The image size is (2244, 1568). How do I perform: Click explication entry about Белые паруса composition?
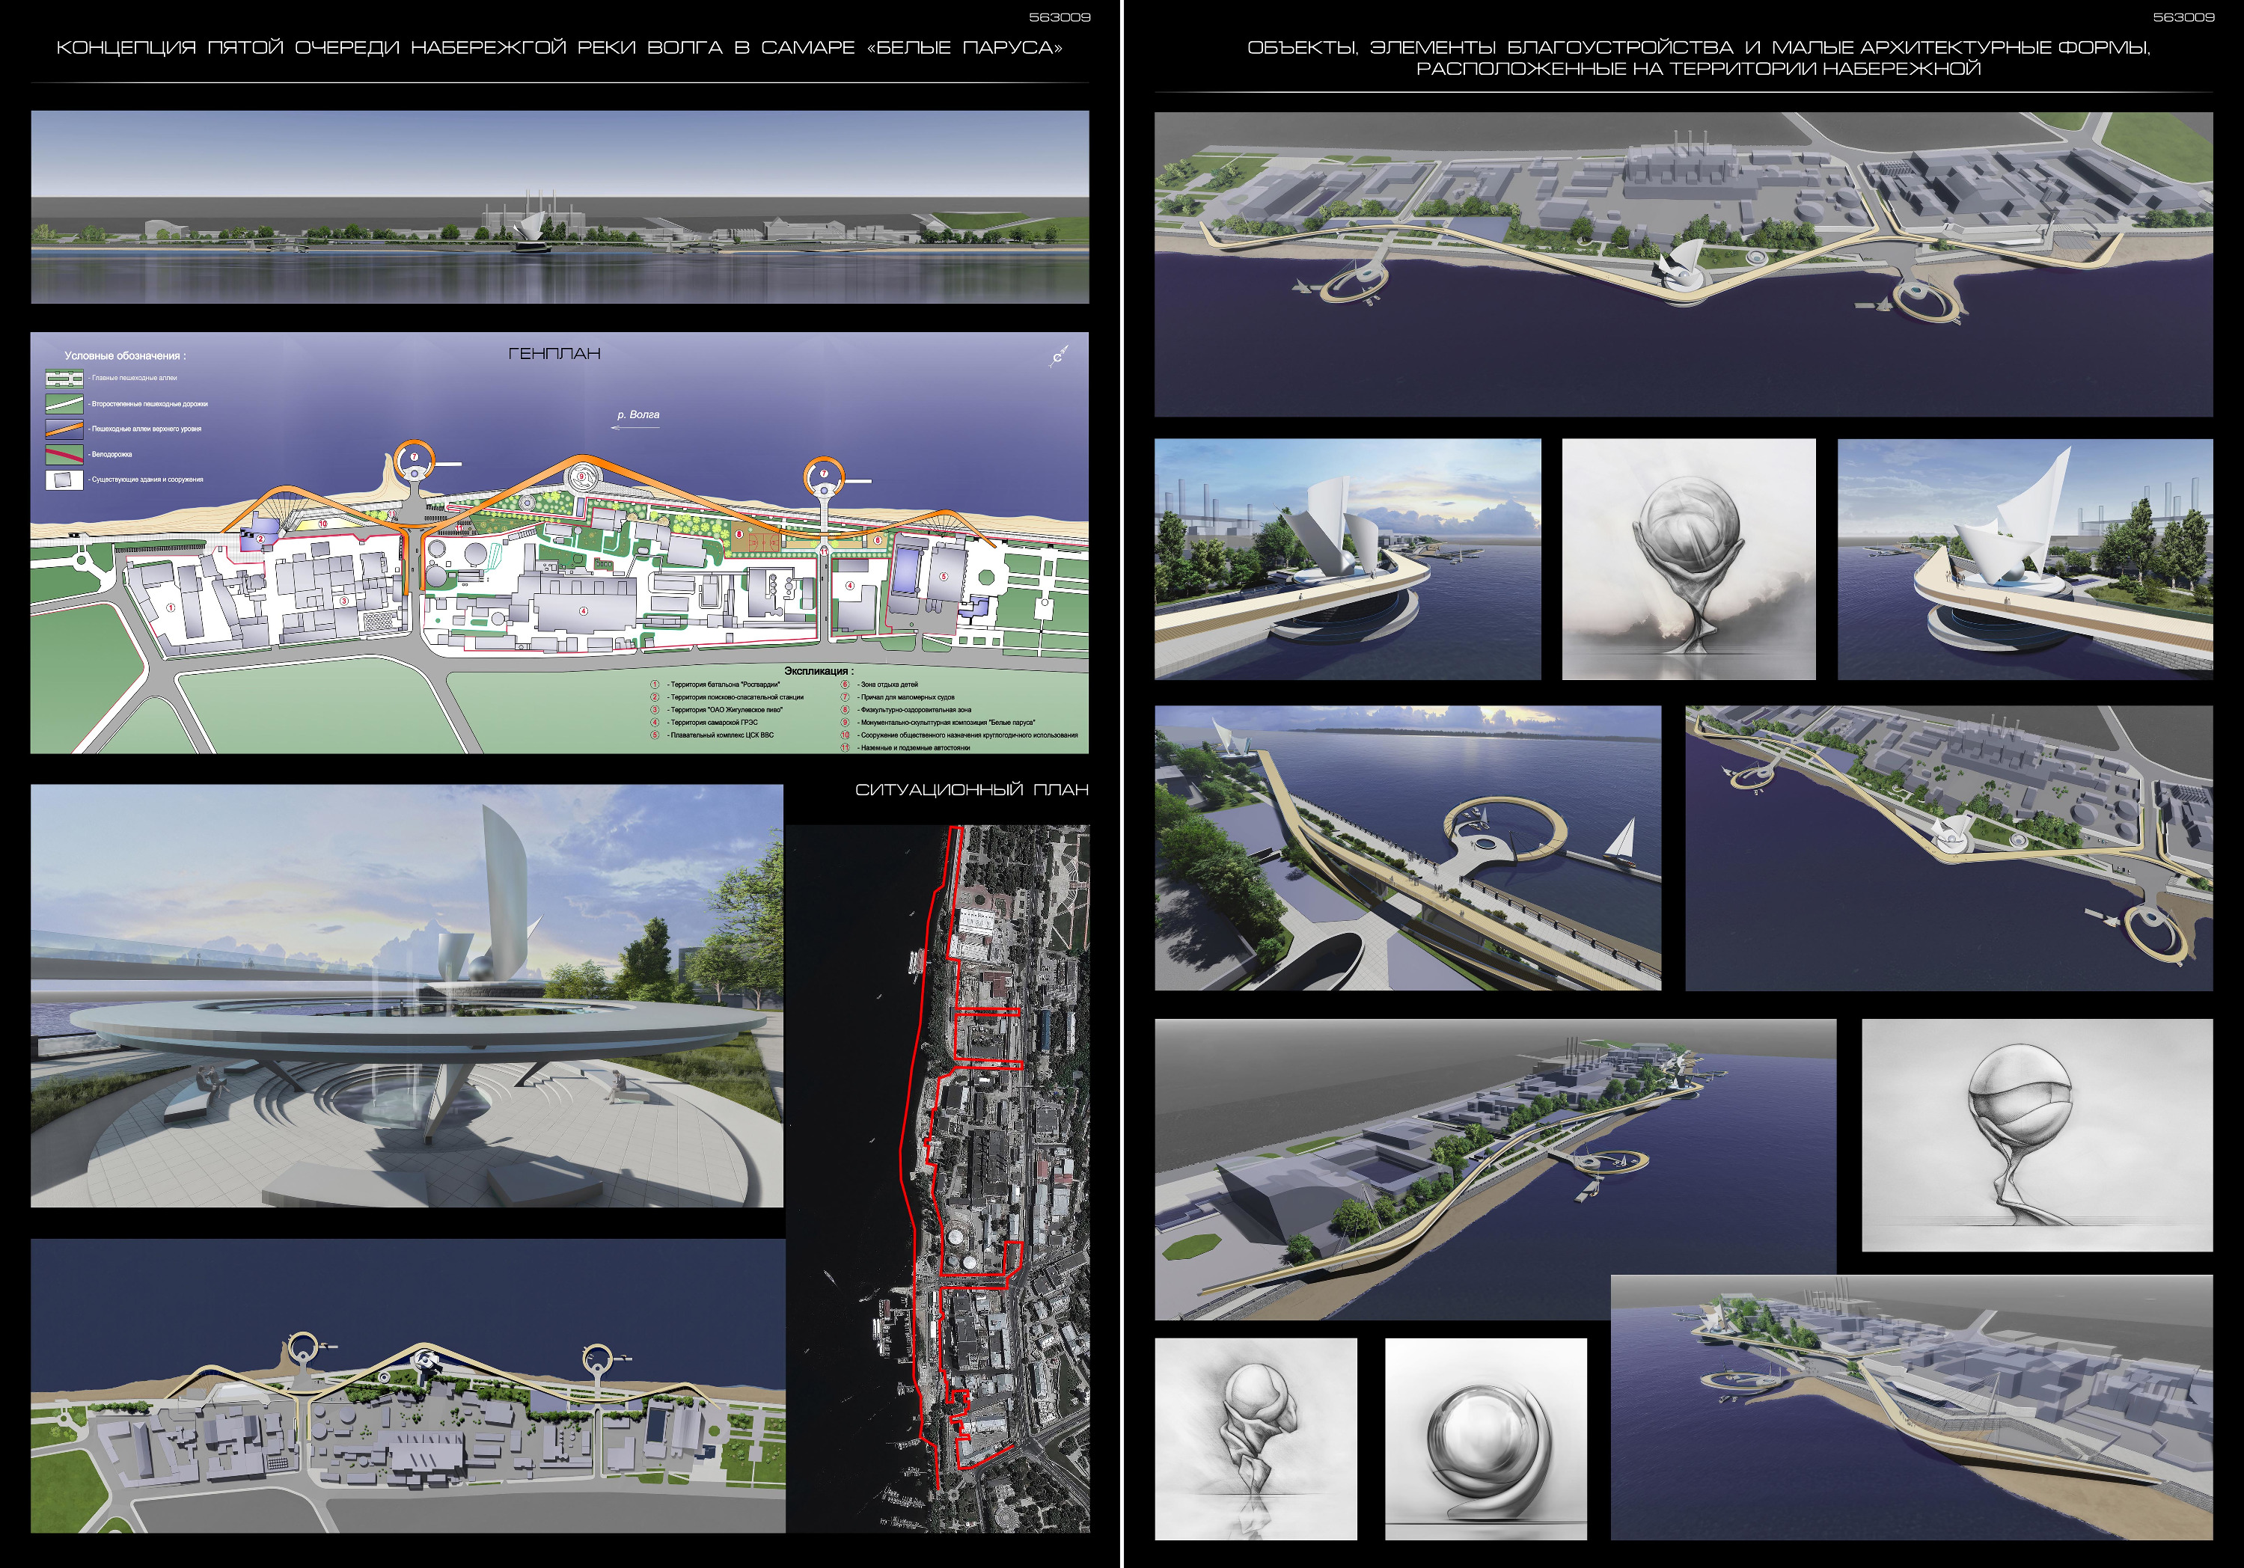tap(946, 723)
